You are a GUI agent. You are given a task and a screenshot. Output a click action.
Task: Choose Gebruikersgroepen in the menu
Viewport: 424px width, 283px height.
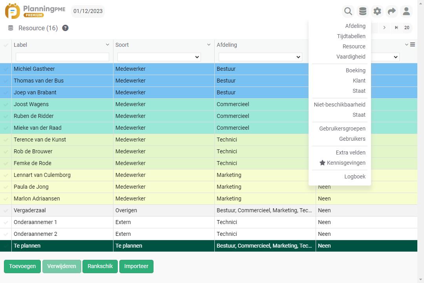342,129
